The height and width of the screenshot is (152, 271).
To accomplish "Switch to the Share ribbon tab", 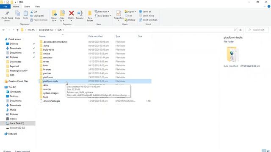I will point(27,7).
